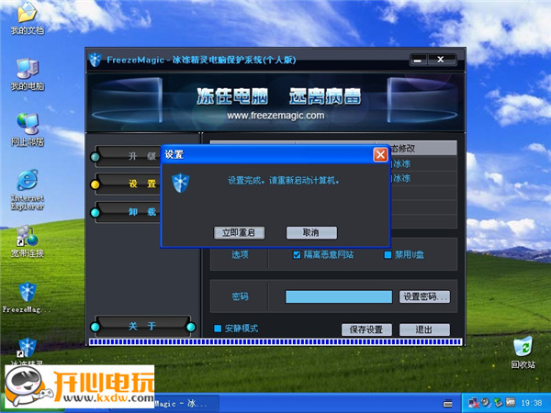This screenshot has height=413, width=551.
Task: Select the 设置 sidebar menu item
Action: tap(142, 184)
